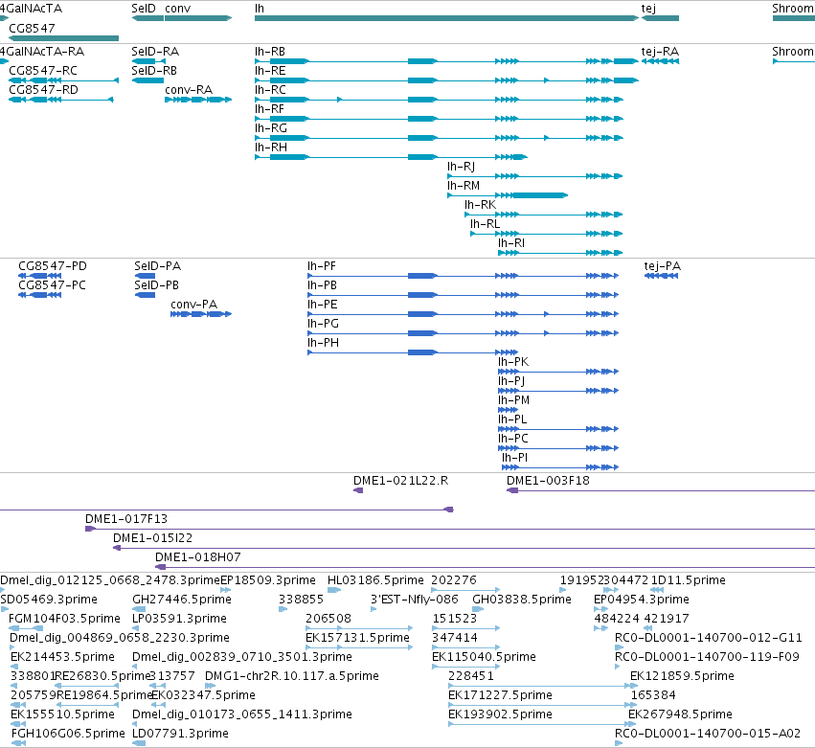Image resolution: width=815 pixels, height=748 pixels.
Task: Select the CG8547 gene label
Action: coord(32,28)
